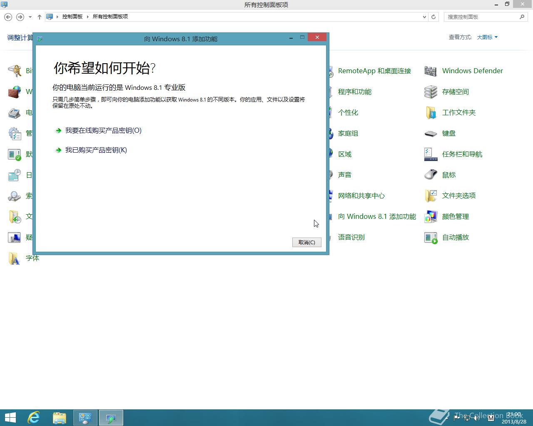Go up one level arrow

click(39, 17)
